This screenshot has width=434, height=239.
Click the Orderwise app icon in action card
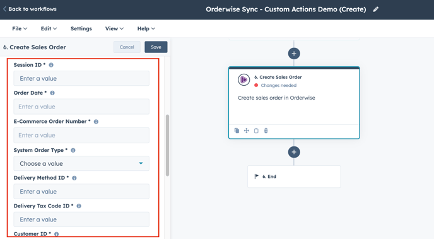(244, 80)
